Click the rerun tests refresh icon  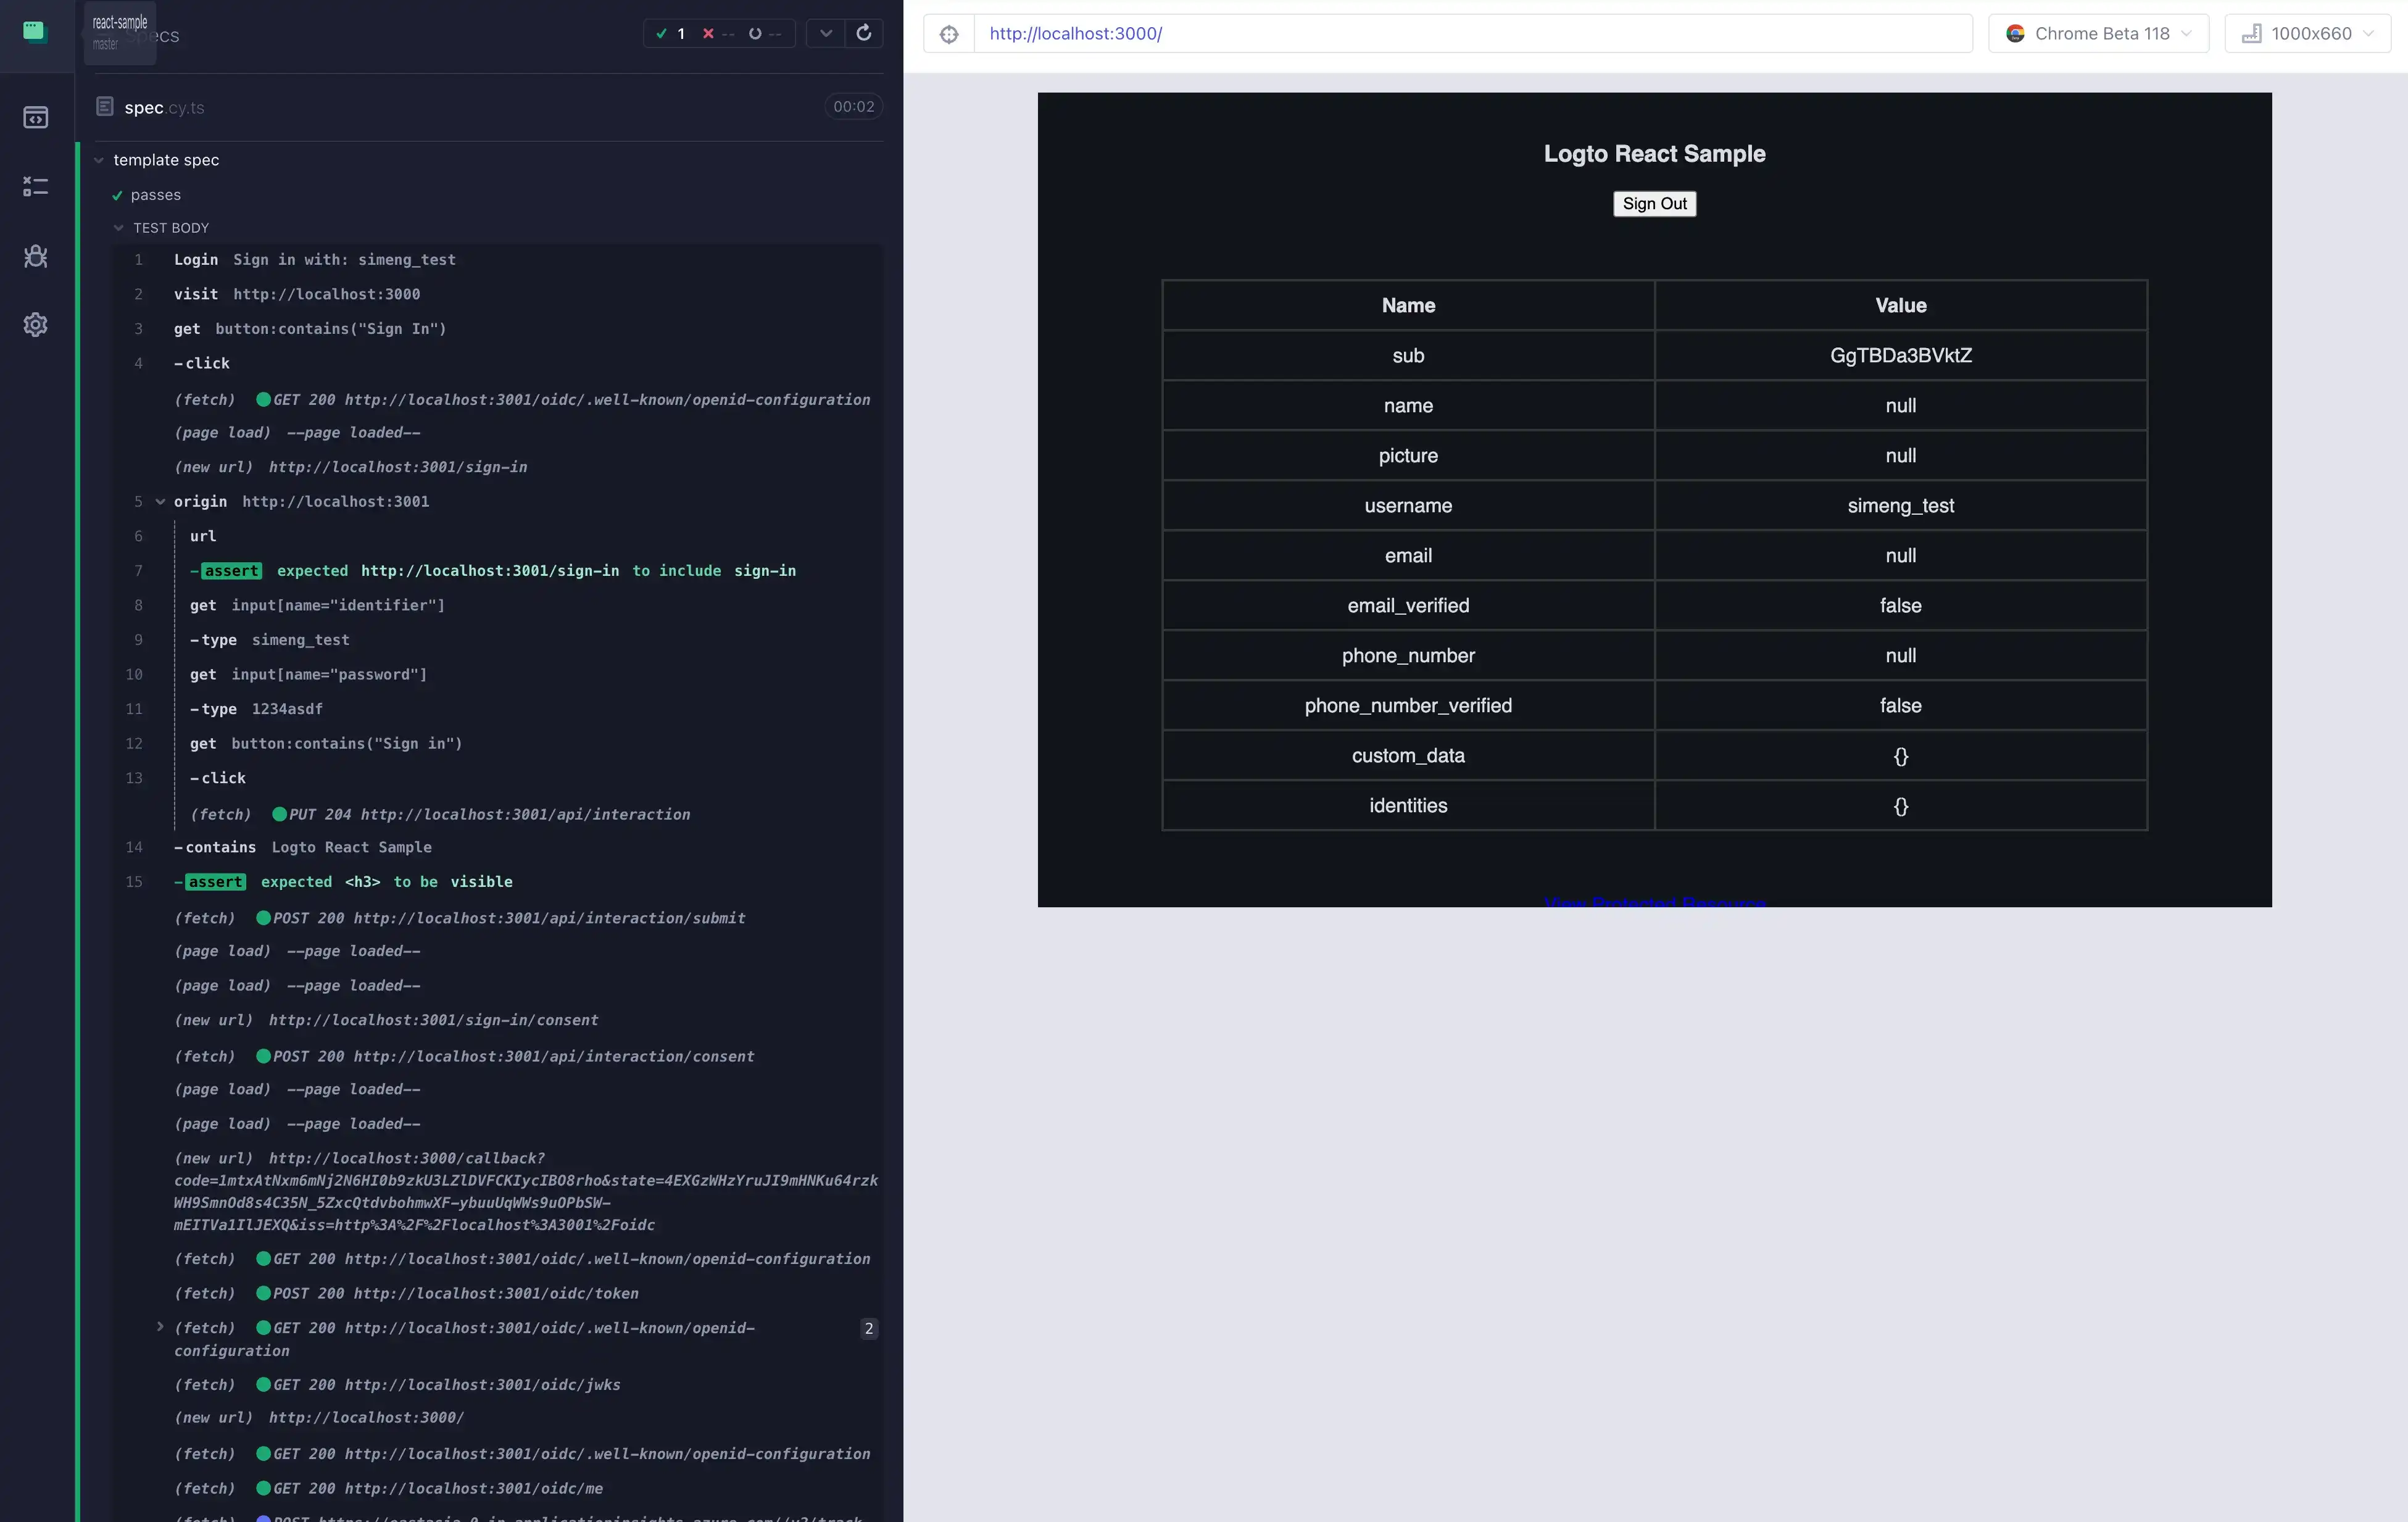864,33
